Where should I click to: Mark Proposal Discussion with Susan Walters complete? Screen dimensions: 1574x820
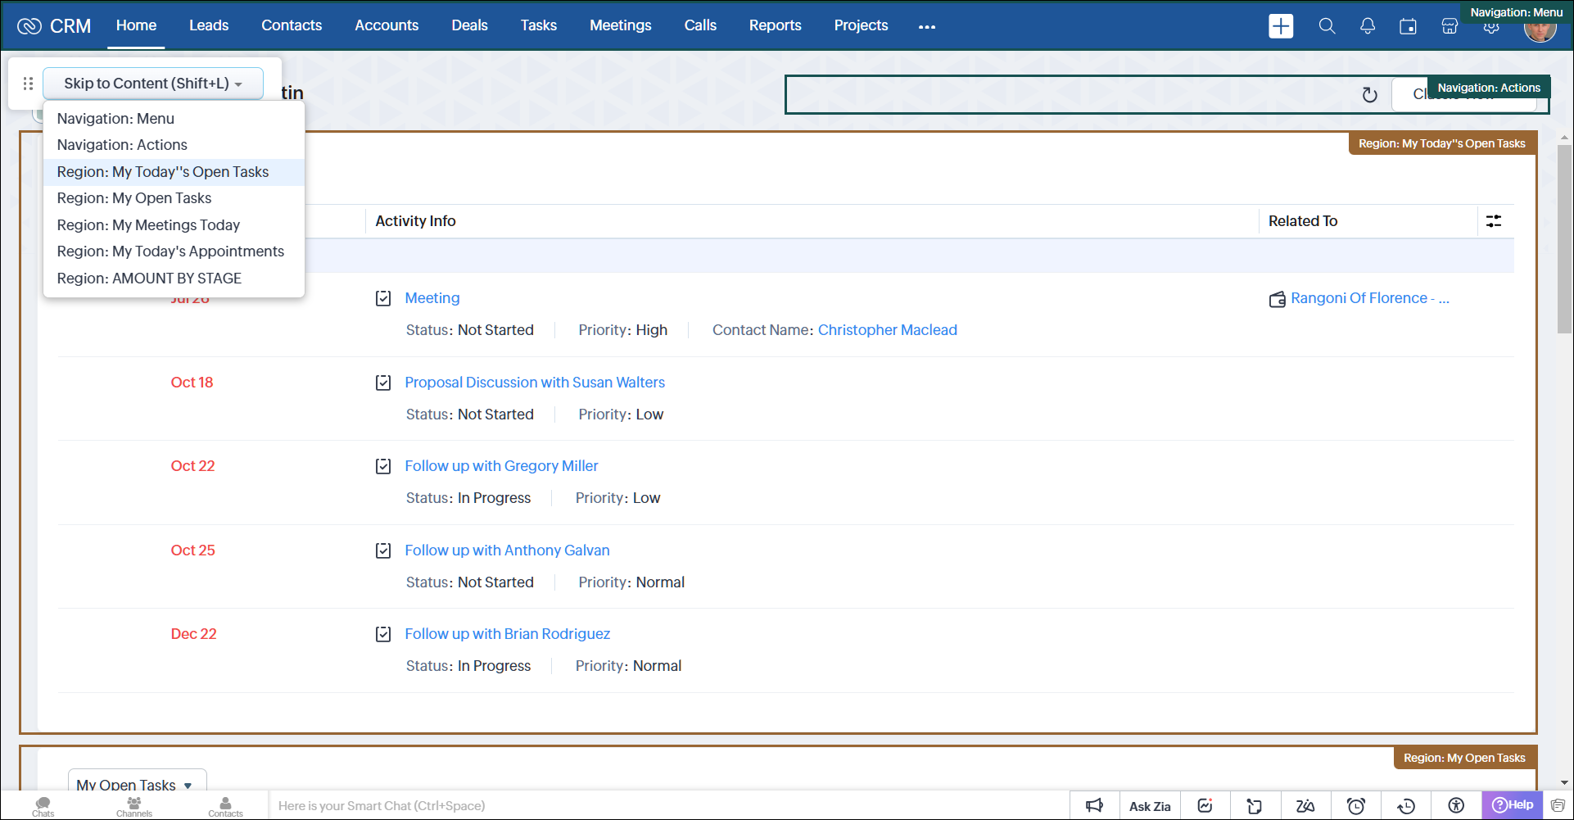pyautogui.click(x=383, y=383)
